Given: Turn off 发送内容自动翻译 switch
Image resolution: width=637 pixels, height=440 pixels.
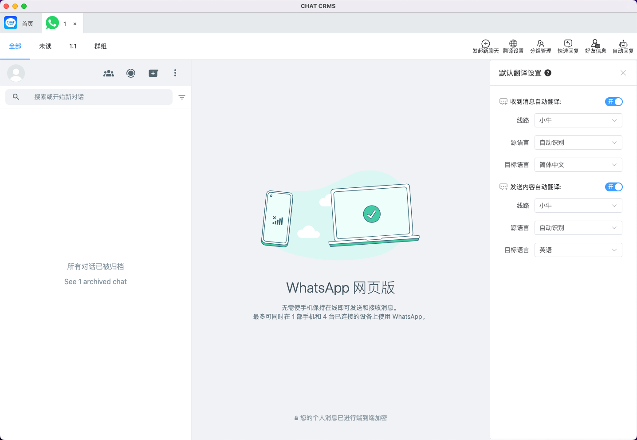Looking at the screenshot, I should pyautogui.click(x=613, y=186).
